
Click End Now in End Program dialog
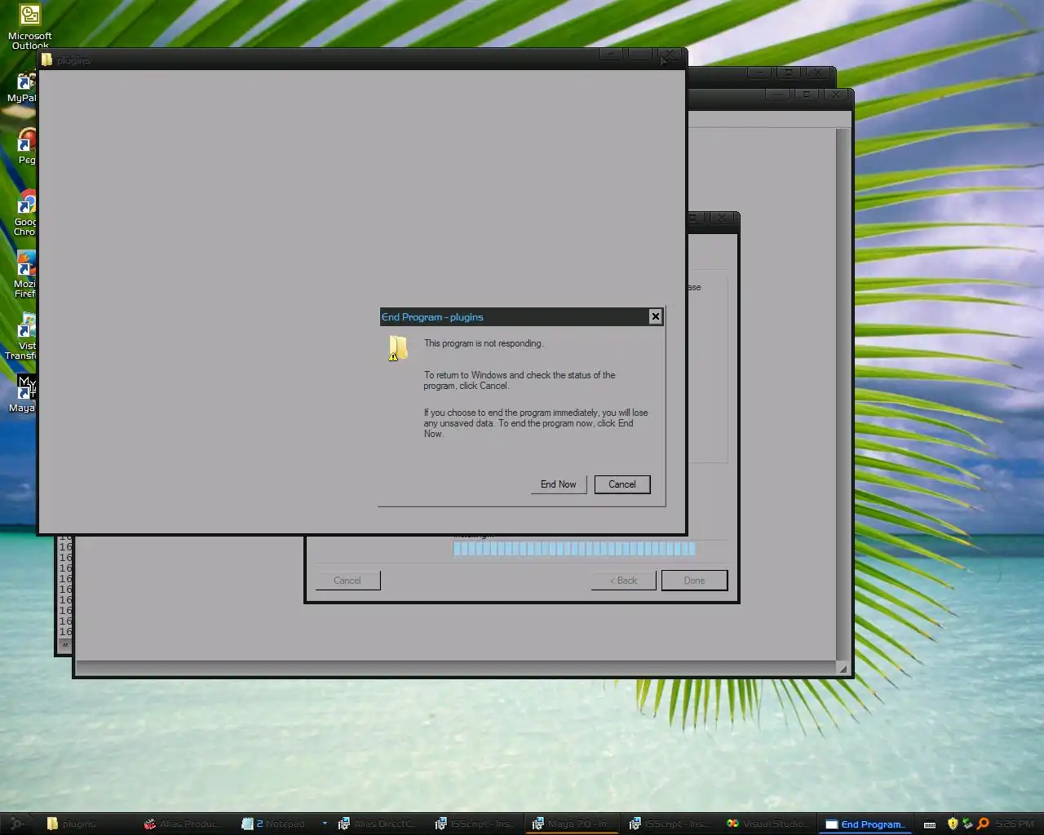click(x=558, y=484)
